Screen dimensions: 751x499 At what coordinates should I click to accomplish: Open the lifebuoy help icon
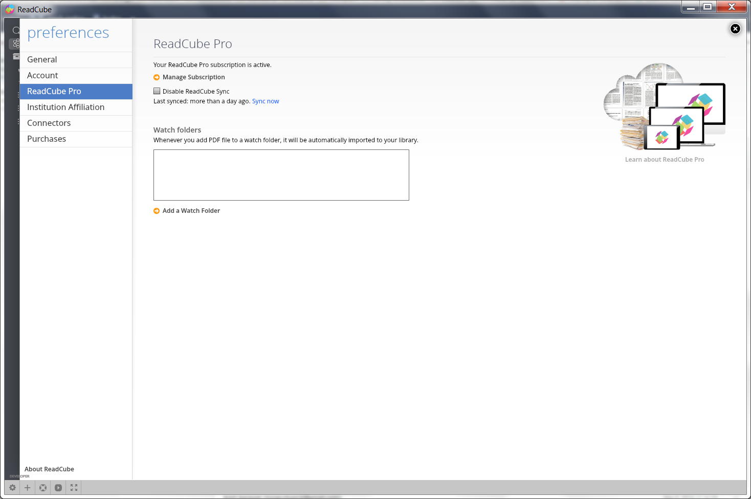pos(43,488)
